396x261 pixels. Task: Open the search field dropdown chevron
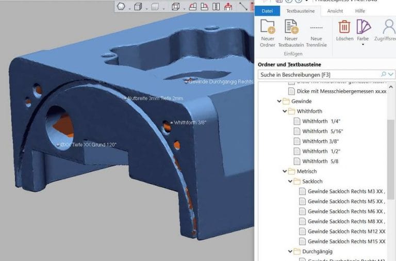(x=391, y=74)
